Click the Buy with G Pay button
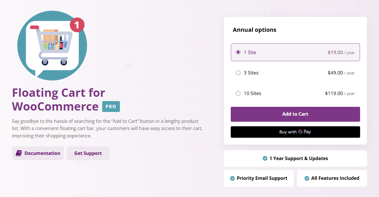The width and height of the screenshot is (379, 197). pos(295,132)
